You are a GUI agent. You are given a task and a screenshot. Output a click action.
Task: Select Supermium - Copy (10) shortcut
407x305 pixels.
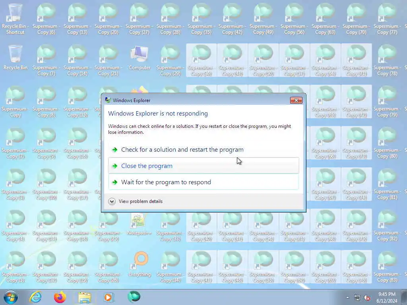click(46, 184)
